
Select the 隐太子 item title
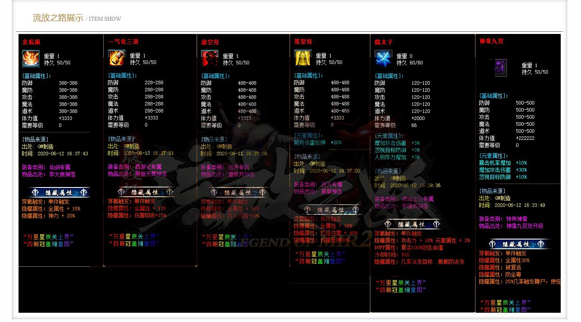tap(384, 42)
